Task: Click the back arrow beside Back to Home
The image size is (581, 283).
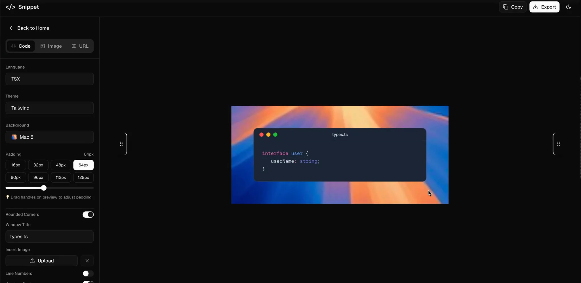Action: (12, 28)
